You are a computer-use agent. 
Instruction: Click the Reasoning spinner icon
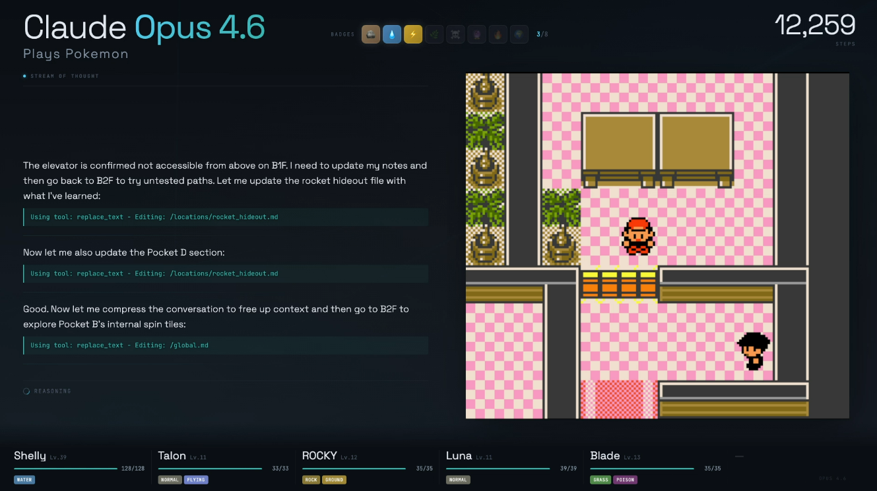click(x=26, y=391)
